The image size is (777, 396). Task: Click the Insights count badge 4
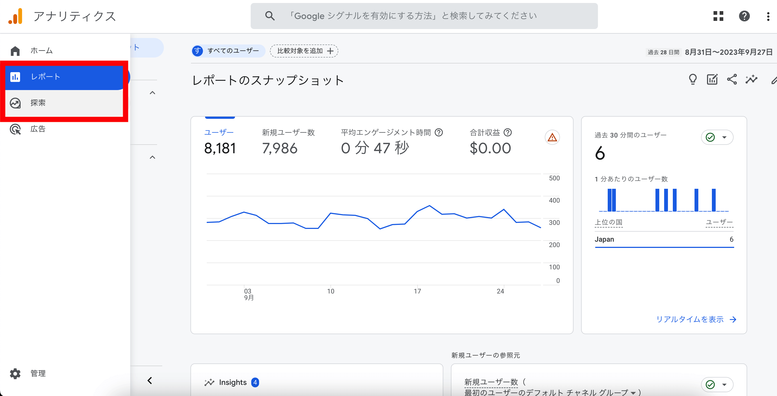pyautogui.click(x=255, y=382)
